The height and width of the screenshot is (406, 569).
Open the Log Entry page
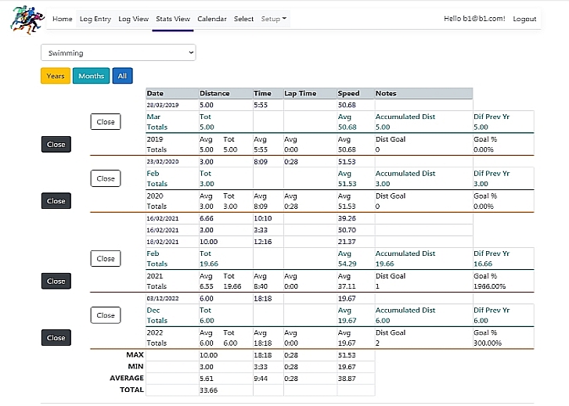95,19
